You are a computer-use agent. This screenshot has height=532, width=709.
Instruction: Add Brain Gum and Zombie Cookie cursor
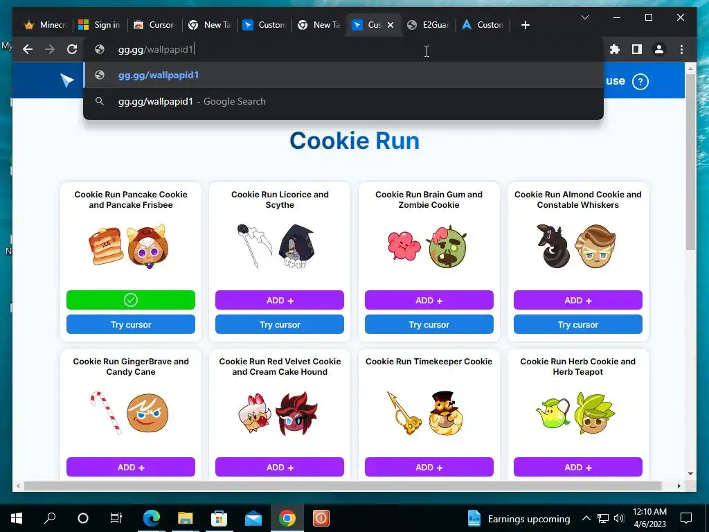(429, 300)
